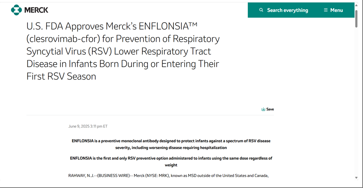This screenshot has width=363, height=188.
Task: Click the Save link text
Action: (270, 109)
